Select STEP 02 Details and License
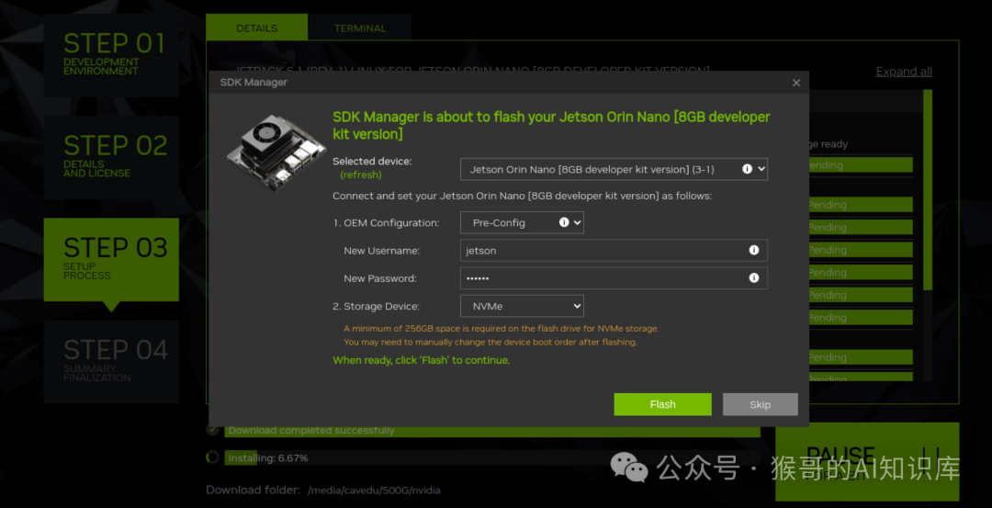Viewport: 992px width, 508px height. pyautogui.click(x=111, y=157)
